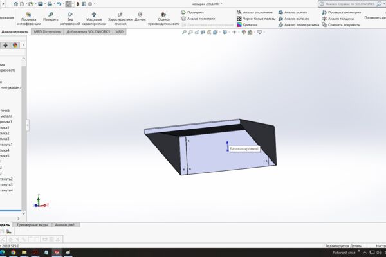Open Edge browser from taskbar

click(3, 253)
